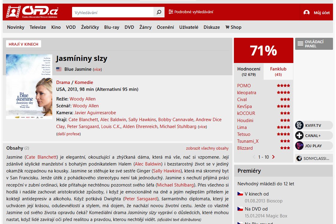Image resolution: width=336 pixels, height=224 pixels.
Task: Open Uživatelé menu item
Action: 189,27
